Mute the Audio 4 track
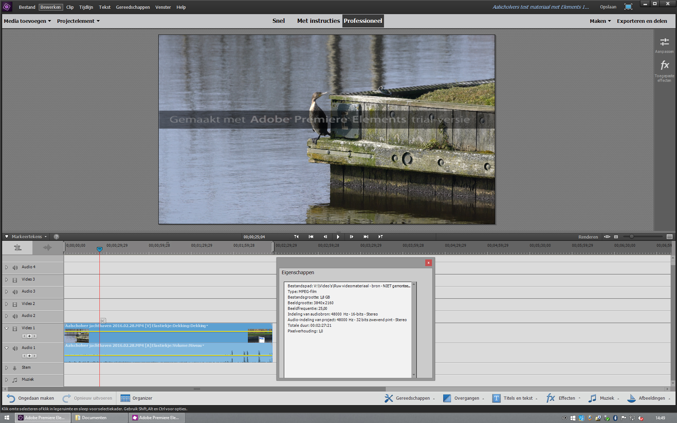 pos(15,268)
